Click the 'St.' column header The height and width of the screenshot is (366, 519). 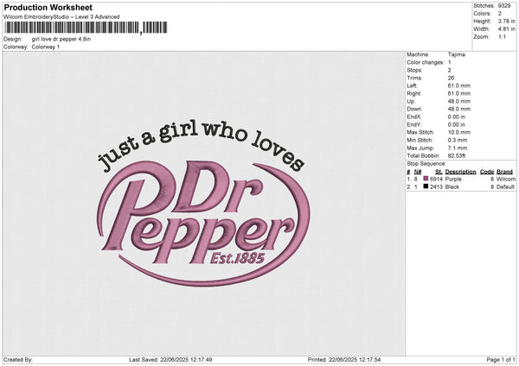439,172
